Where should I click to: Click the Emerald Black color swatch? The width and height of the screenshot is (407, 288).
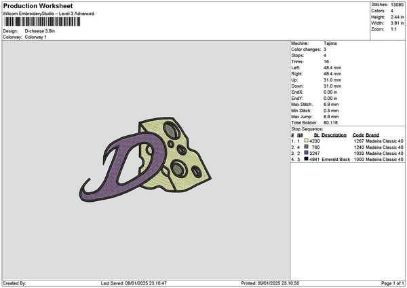click(x=306, y=159)
